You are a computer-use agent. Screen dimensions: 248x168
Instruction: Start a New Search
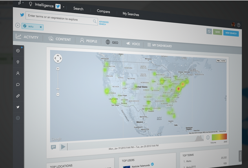[x=231, y=33]
